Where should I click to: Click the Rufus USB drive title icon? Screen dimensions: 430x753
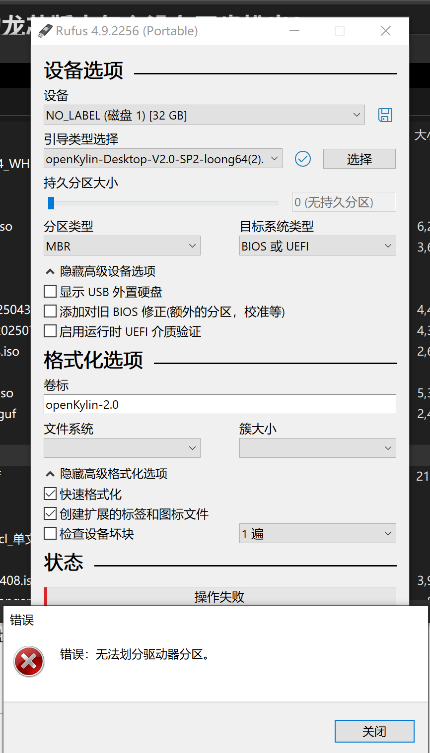[x=45, y=31]
